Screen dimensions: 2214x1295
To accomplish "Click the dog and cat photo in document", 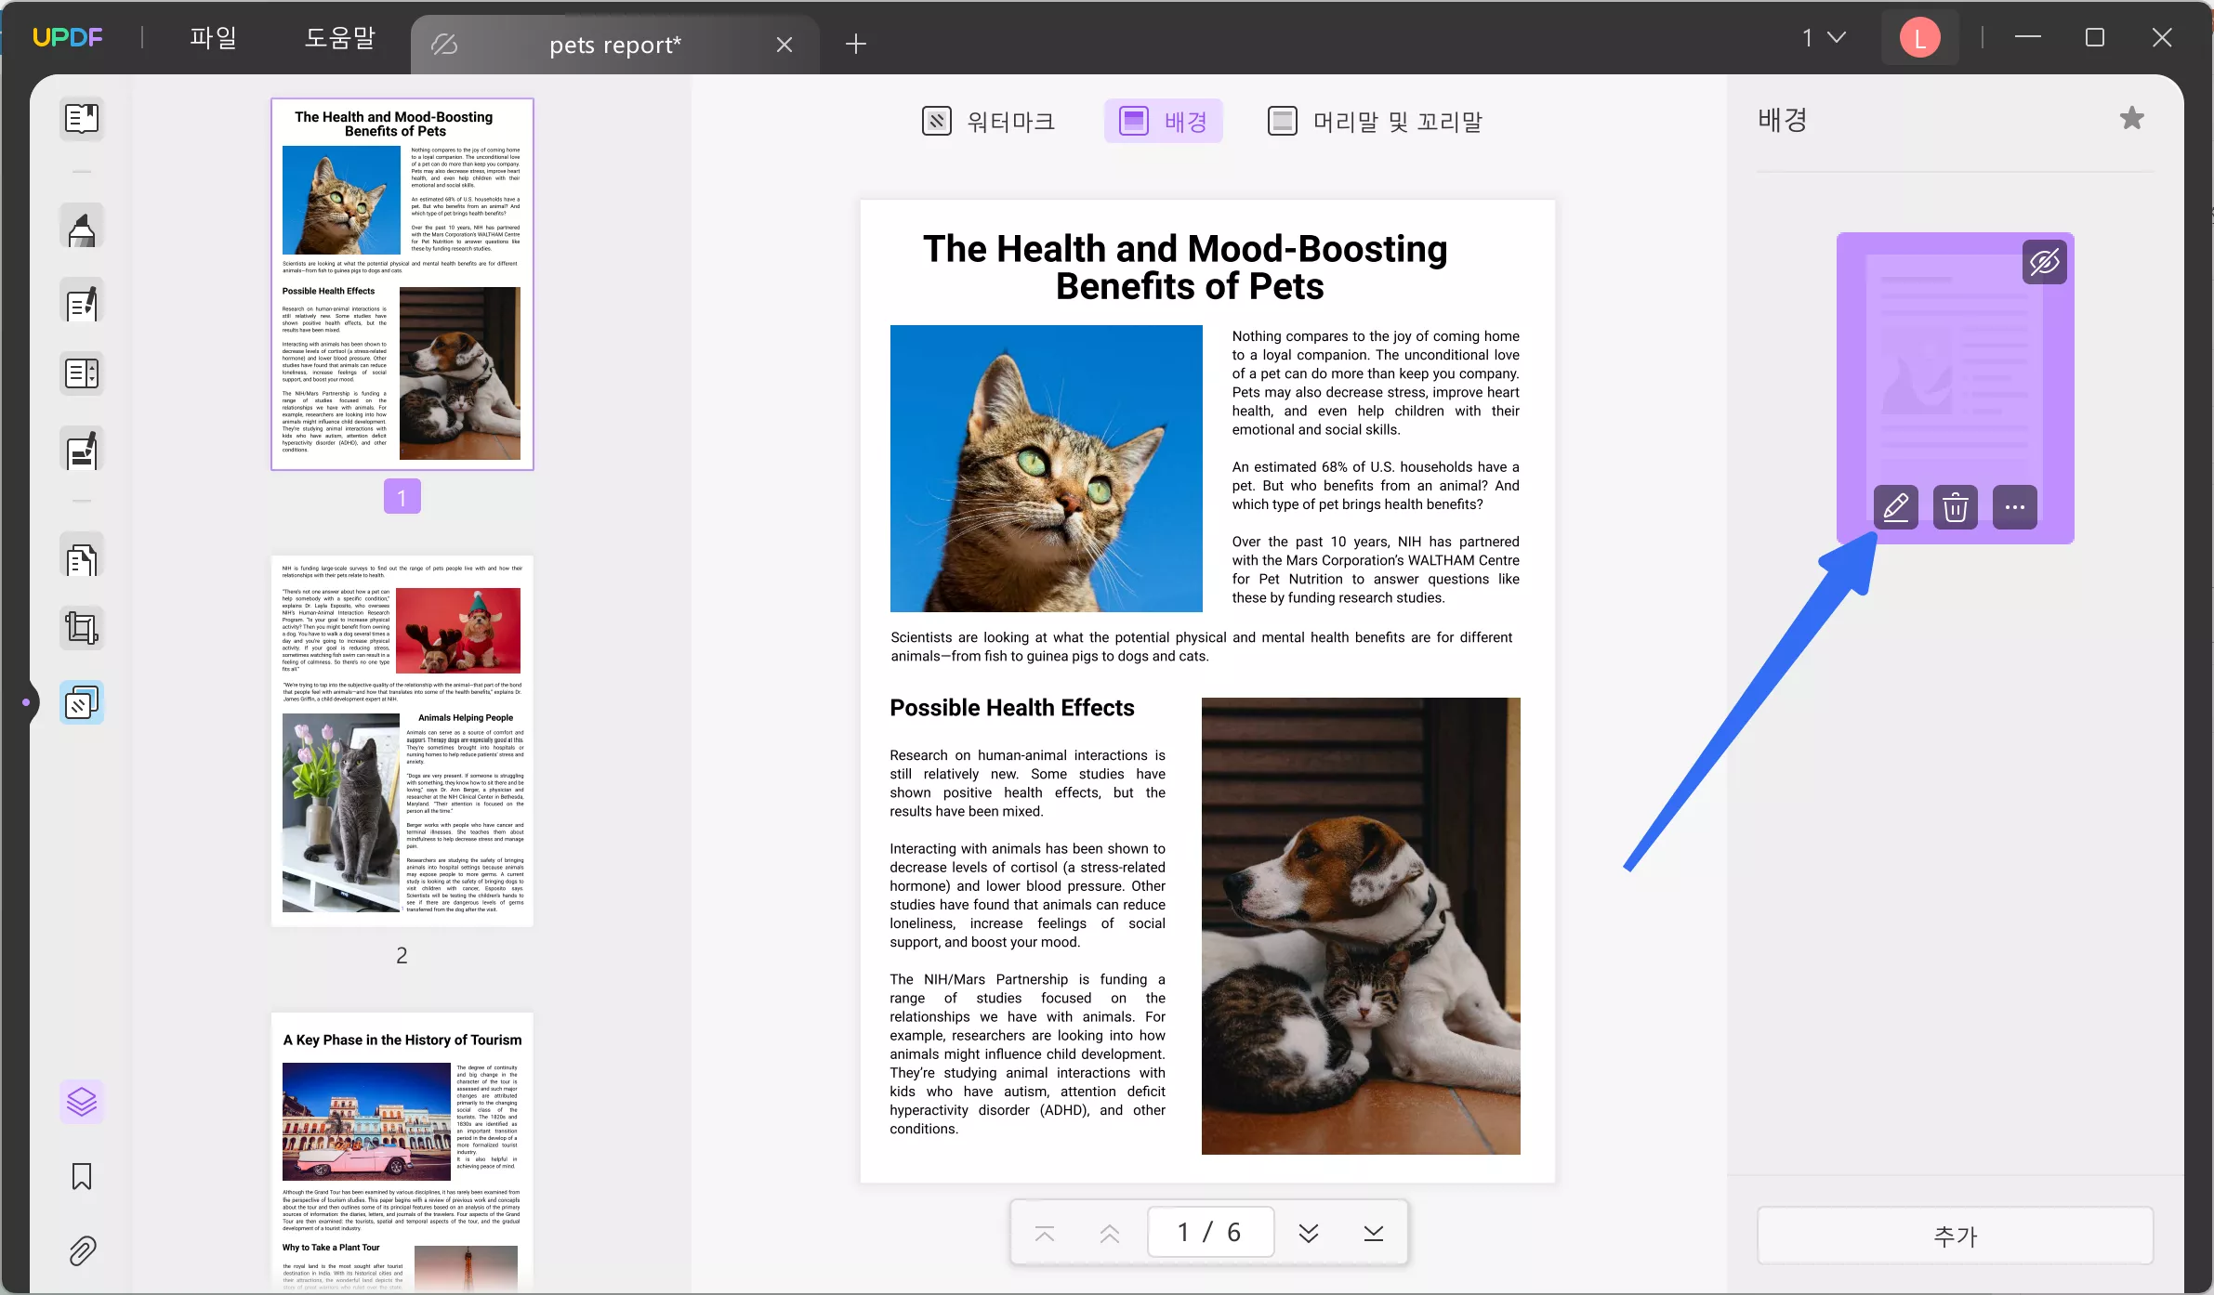I will point(1361,926).
